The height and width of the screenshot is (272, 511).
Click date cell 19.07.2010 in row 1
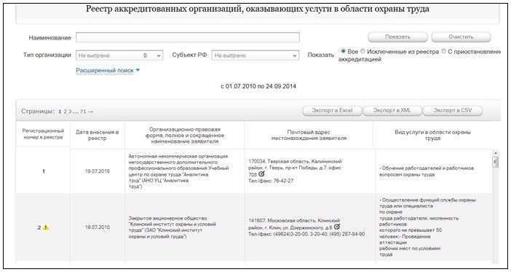coord(98,171)
